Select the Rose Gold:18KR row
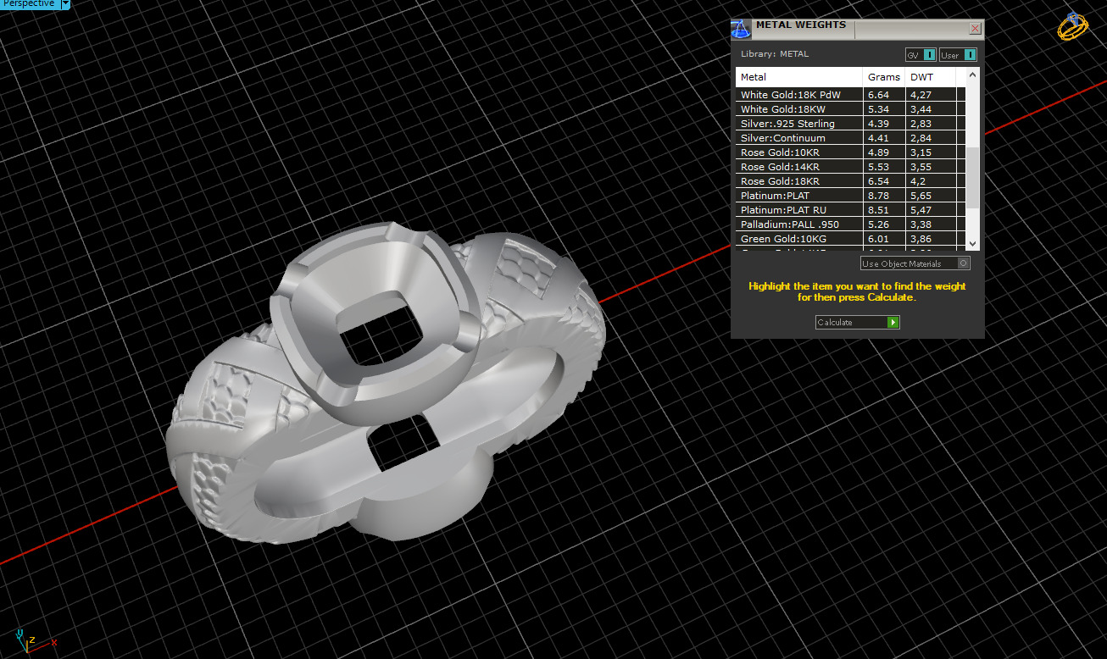1107x659 pixels. click(850, 181)
